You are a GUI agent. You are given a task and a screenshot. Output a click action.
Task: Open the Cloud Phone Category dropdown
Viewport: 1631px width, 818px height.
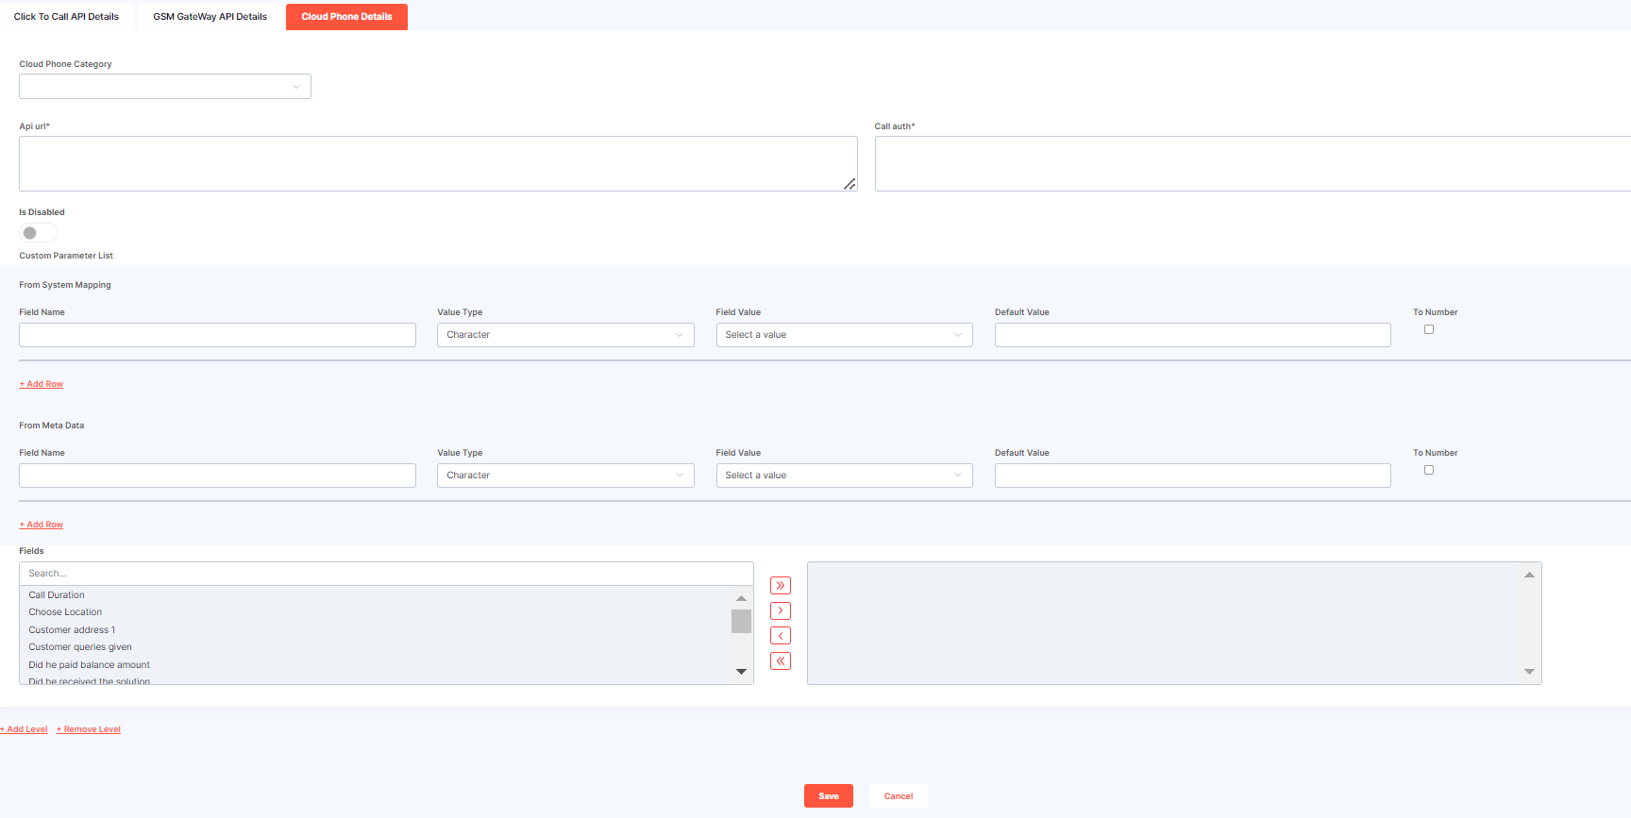pyautogui.click(x=165, y=87)
